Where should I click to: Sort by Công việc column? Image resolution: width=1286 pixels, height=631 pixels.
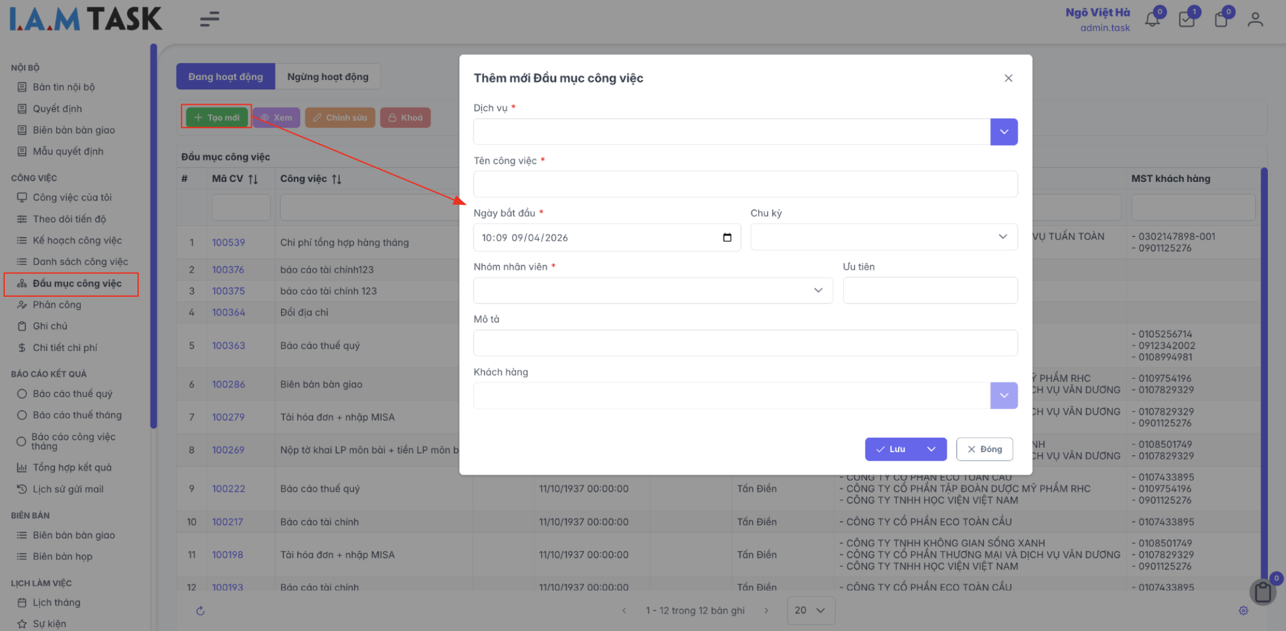(337, 179)
